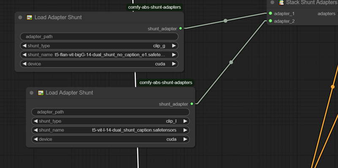This screenshot has width=338, height=168.
Task: Select next shunt_type after clip_l
Action: point(185,121)
